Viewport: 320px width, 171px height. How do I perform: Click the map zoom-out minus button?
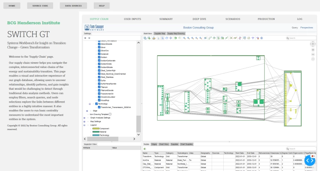pyautogui.click(x=313, y=54)
